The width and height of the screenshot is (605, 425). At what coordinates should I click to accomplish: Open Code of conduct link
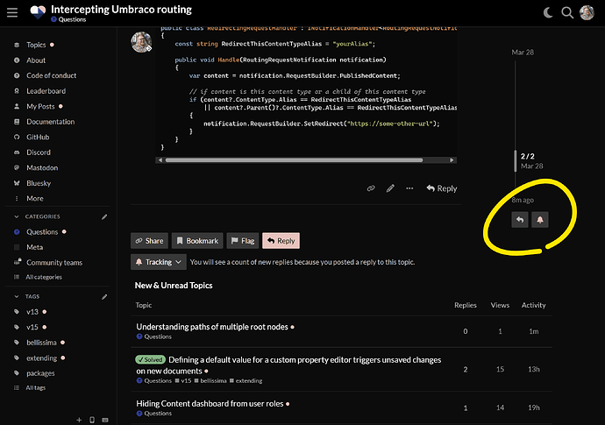[x=52, y=75]
